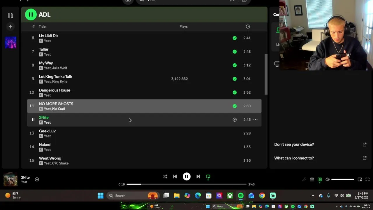Select the Went Wrong track title
The image size is (373, 210).
(50, 158)
